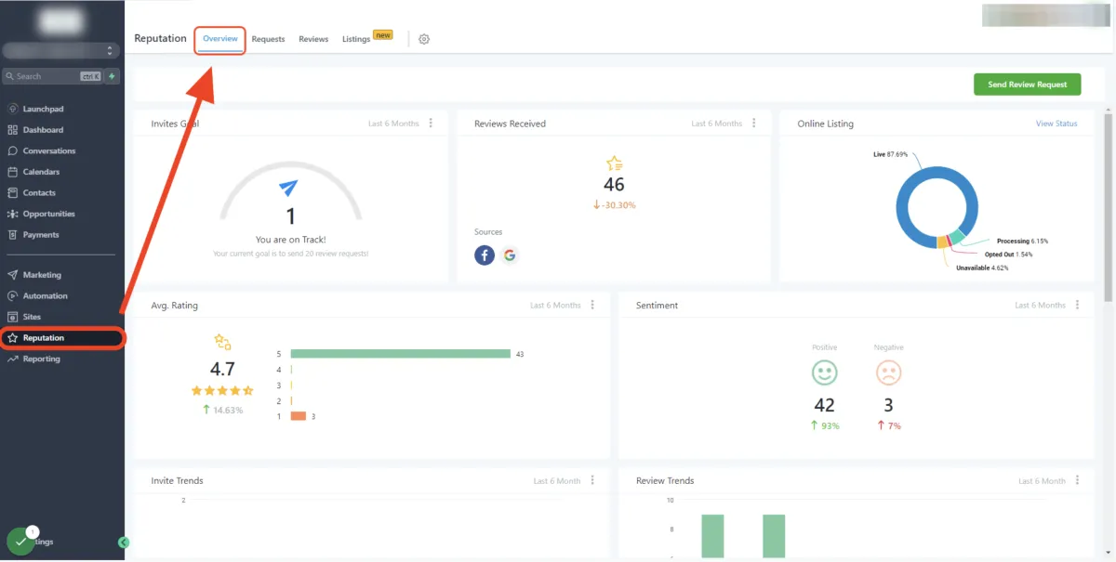Switch to the Requests tab
1116x562 pixels.
[x=268, y=39]
